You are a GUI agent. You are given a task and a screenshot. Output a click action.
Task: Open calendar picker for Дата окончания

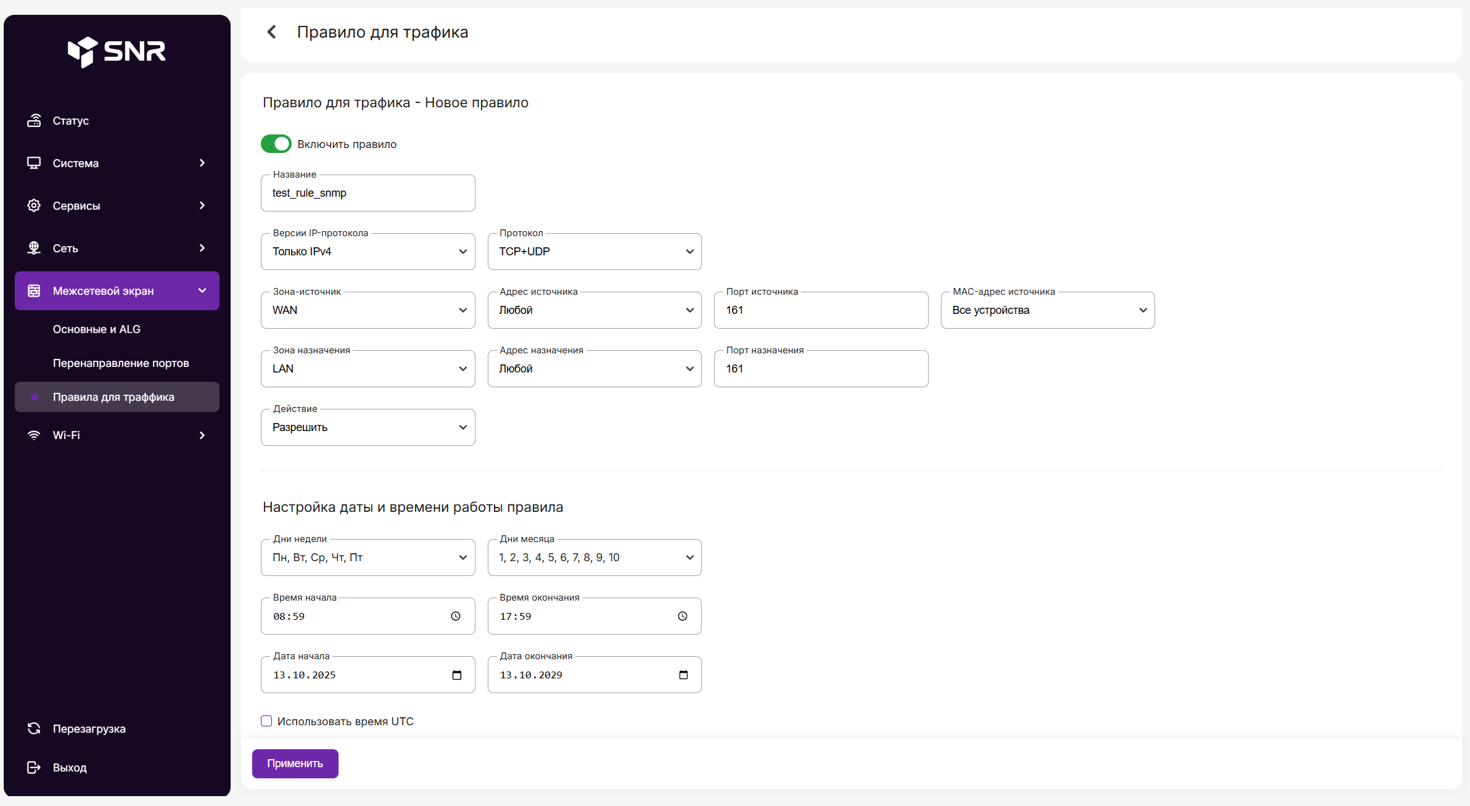click(683, 675)
